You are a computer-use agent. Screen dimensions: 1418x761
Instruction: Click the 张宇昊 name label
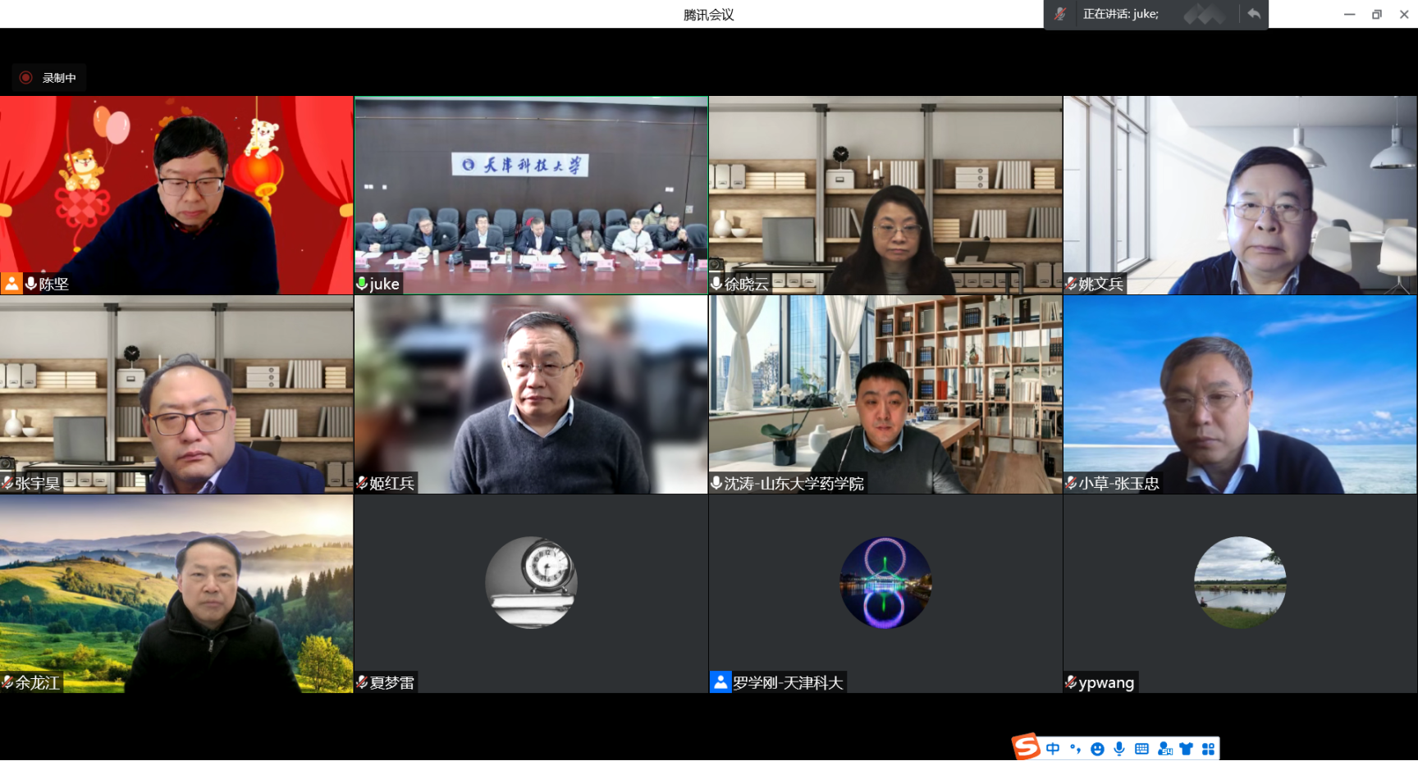click(38, 483)
